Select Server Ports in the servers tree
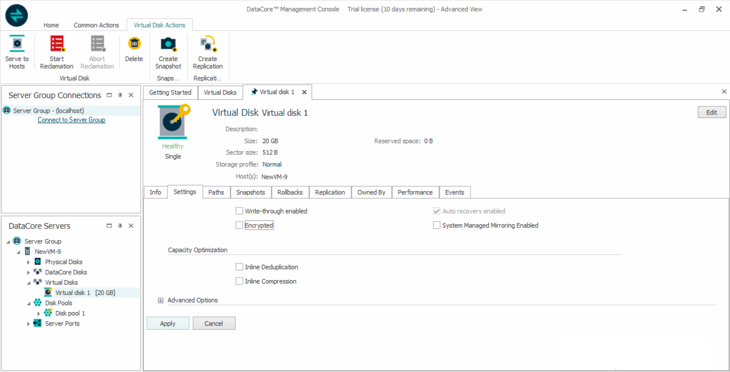Screen dimensions: 730x372 click(62, 323)
